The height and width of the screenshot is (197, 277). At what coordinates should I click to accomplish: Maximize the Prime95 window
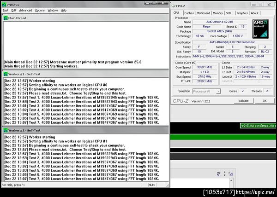click(x=154, y=3)
